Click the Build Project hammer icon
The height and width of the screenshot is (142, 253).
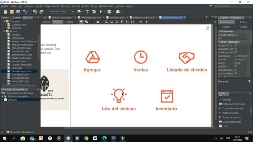(87, 12)
